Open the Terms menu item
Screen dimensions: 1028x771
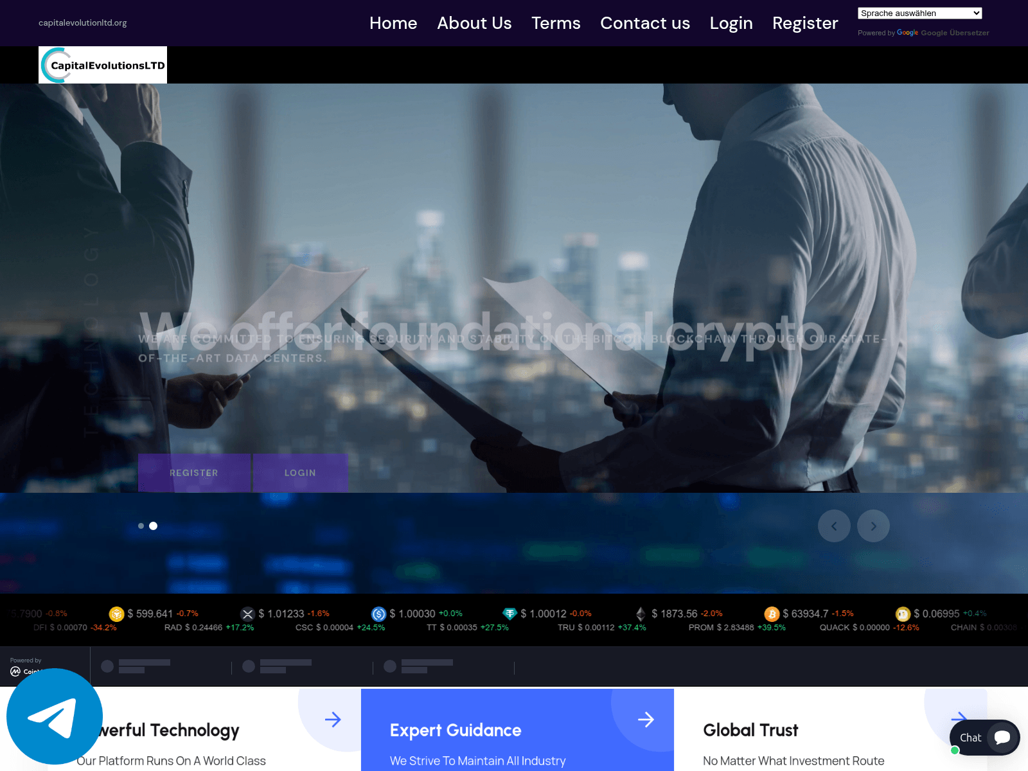(x=556, y=23)
